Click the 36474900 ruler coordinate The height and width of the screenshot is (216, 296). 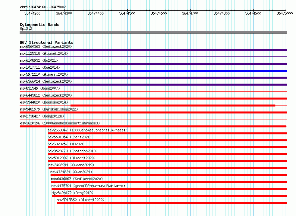point(253,13)
